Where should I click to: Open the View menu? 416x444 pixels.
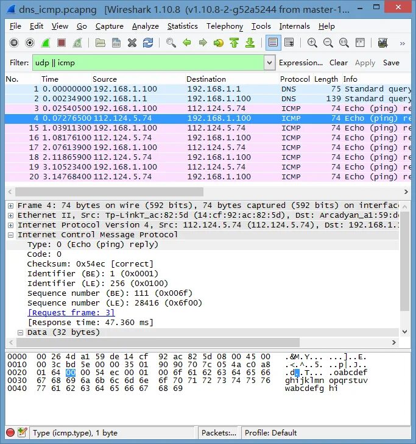60,26
